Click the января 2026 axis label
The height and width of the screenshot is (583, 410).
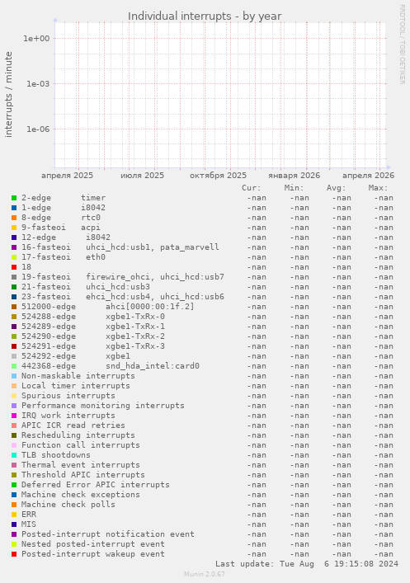click(294, 176)
